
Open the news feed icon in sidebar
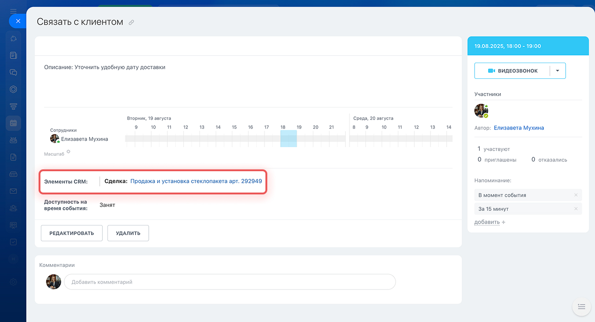[13, 55]
